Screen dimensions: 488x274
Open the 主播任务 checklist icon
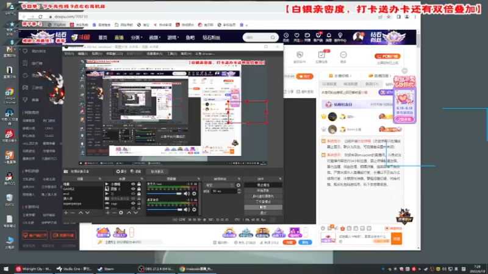point(321,55)
